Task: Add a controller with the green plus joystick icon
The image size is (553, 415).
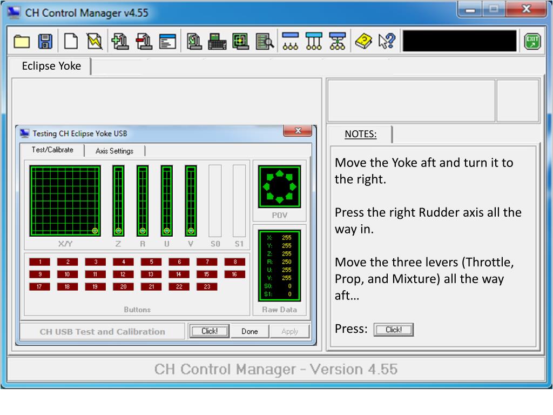Action: tap(120, 42)
